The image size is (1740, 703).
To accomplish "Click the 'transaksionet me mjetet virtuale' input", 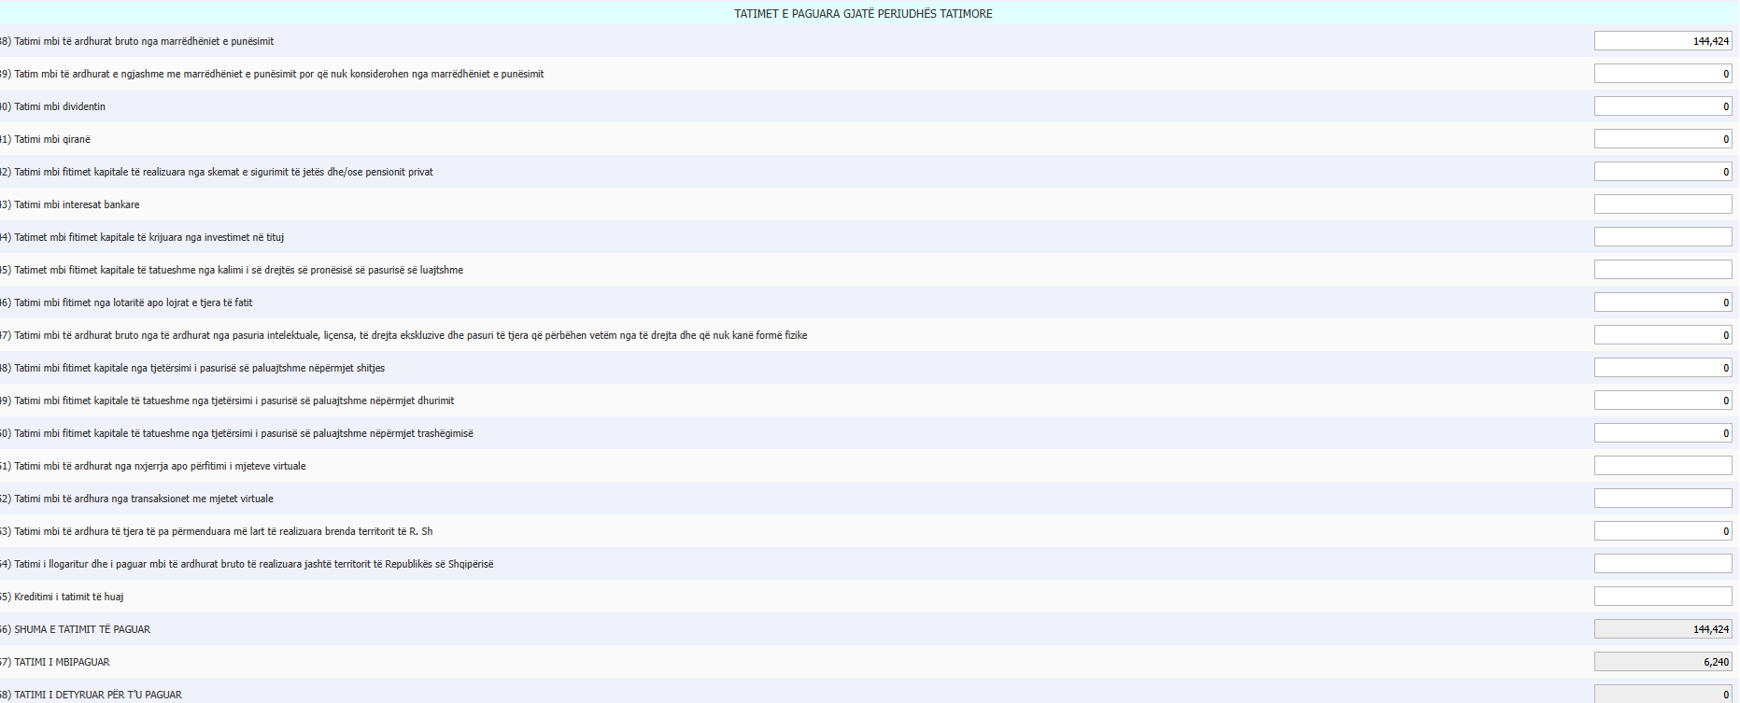I will (x=1662, y=499).
